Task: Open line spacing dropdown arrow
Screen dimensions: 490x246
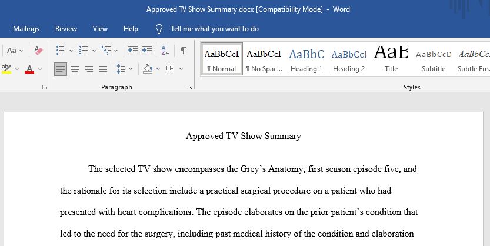Action: (131, 69)
